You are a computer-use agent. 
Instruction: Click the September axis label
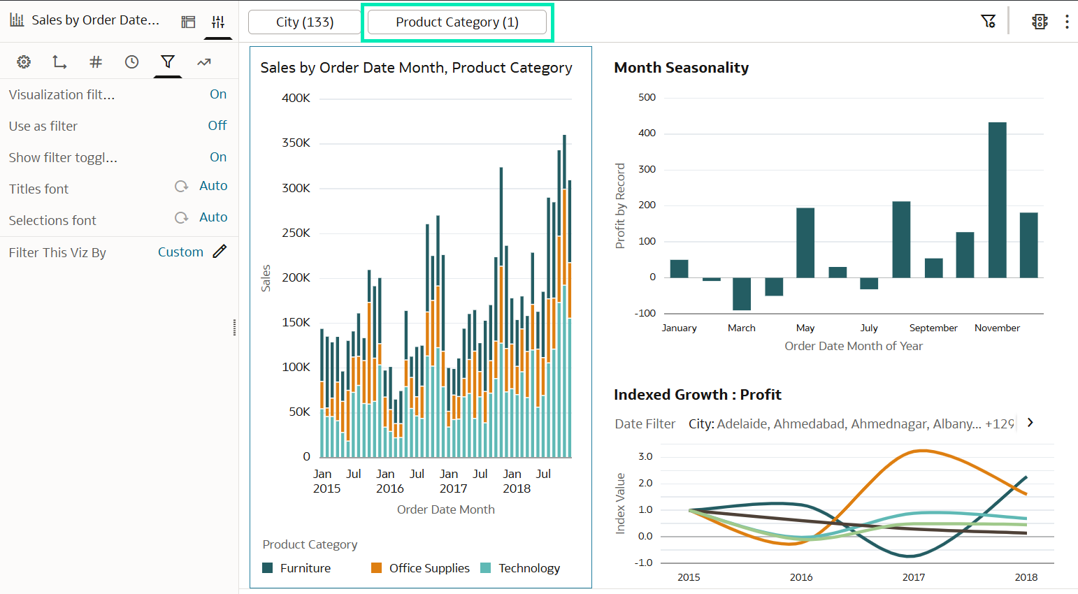pos(933,328)
